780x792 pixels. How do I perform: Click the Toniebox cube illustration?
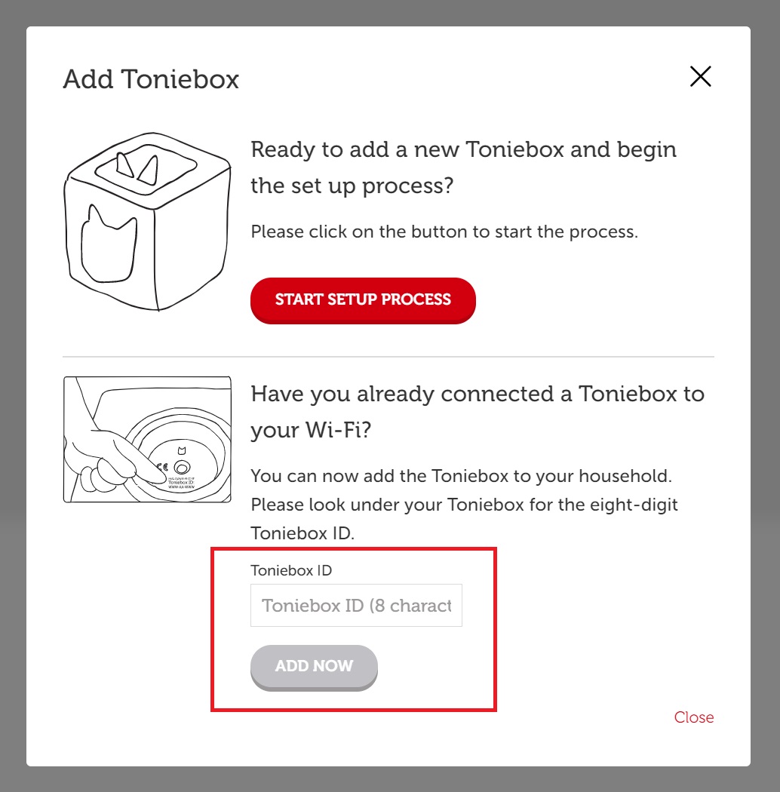point(147,221)
